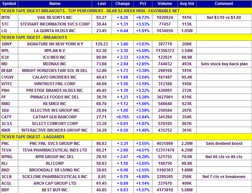The width and height of the screenshot is (252, 193).
Task: Select RESMED INC name cell
Action: coord(55,103)
